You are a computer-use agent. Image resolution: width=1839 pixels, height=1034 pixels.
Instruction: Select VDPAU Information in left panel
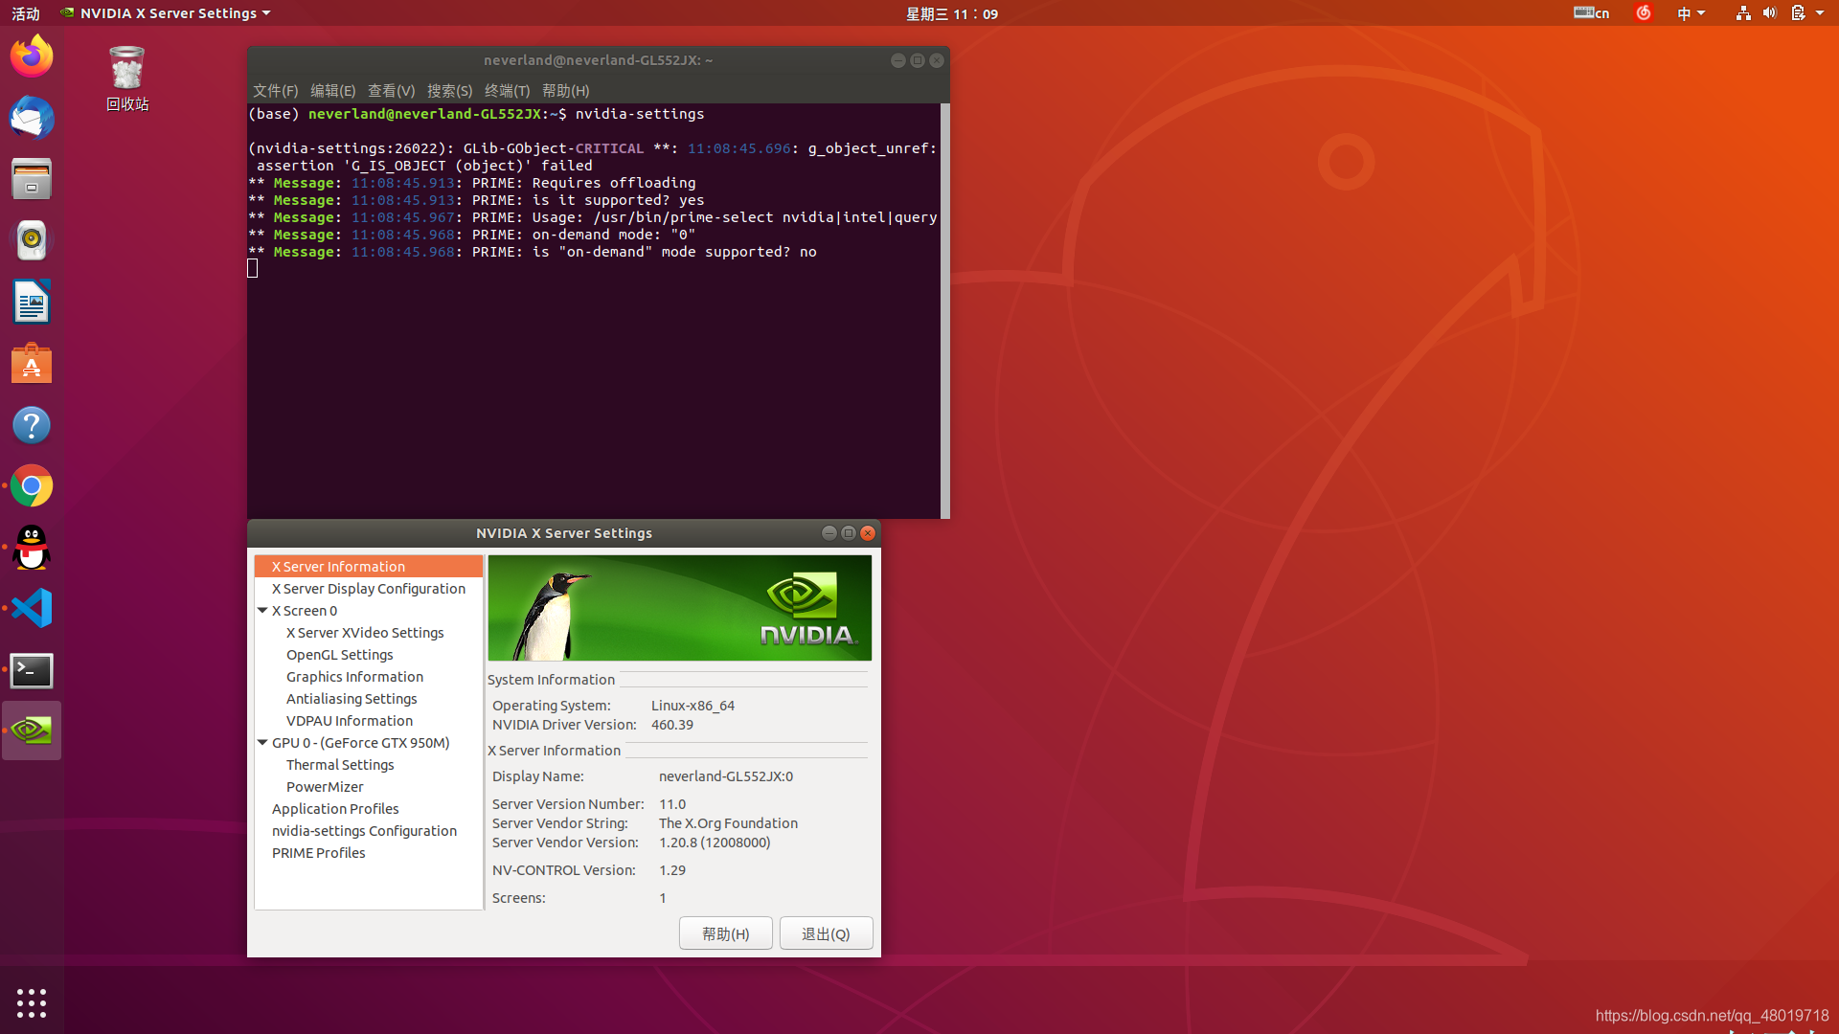point(350,721)
